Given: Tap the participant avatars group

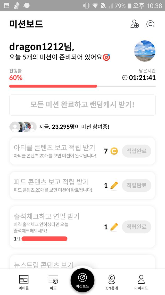Looking at the screenshot, I should [23, 127].
